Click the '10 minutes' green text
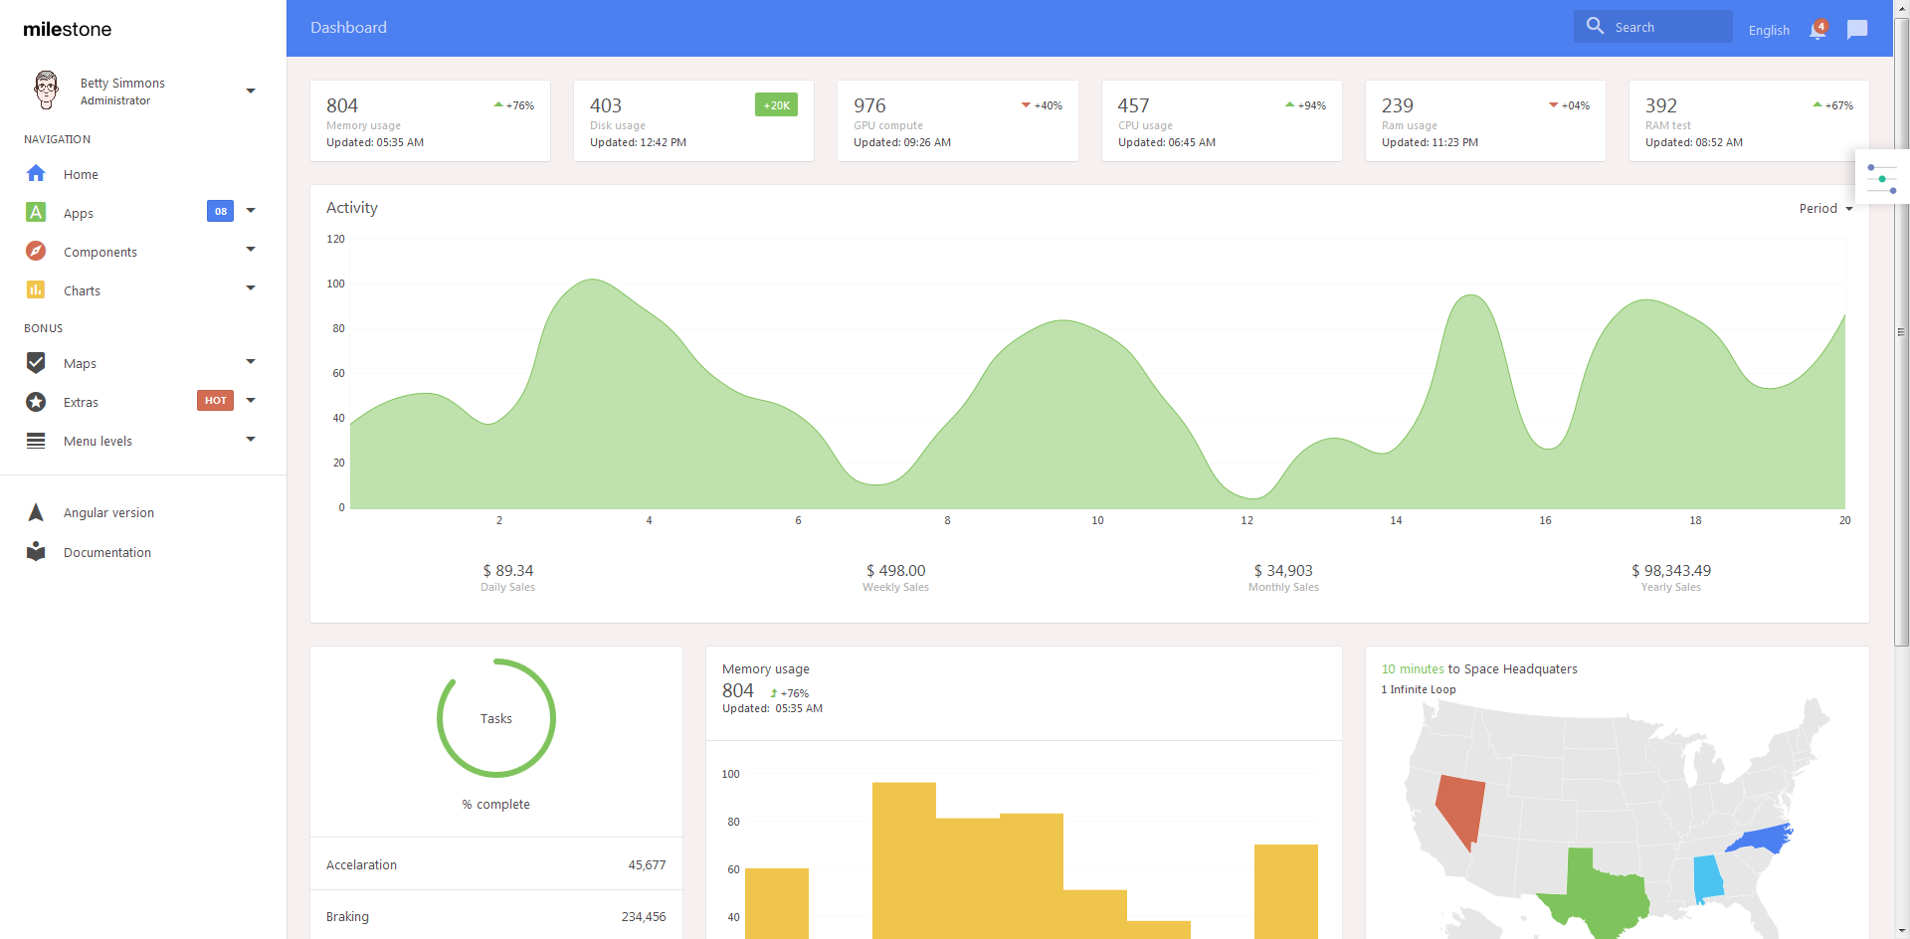Image resolution: width=1910 pixels, height=939 pixels. pyautogui.click(x=1413, y=669)
